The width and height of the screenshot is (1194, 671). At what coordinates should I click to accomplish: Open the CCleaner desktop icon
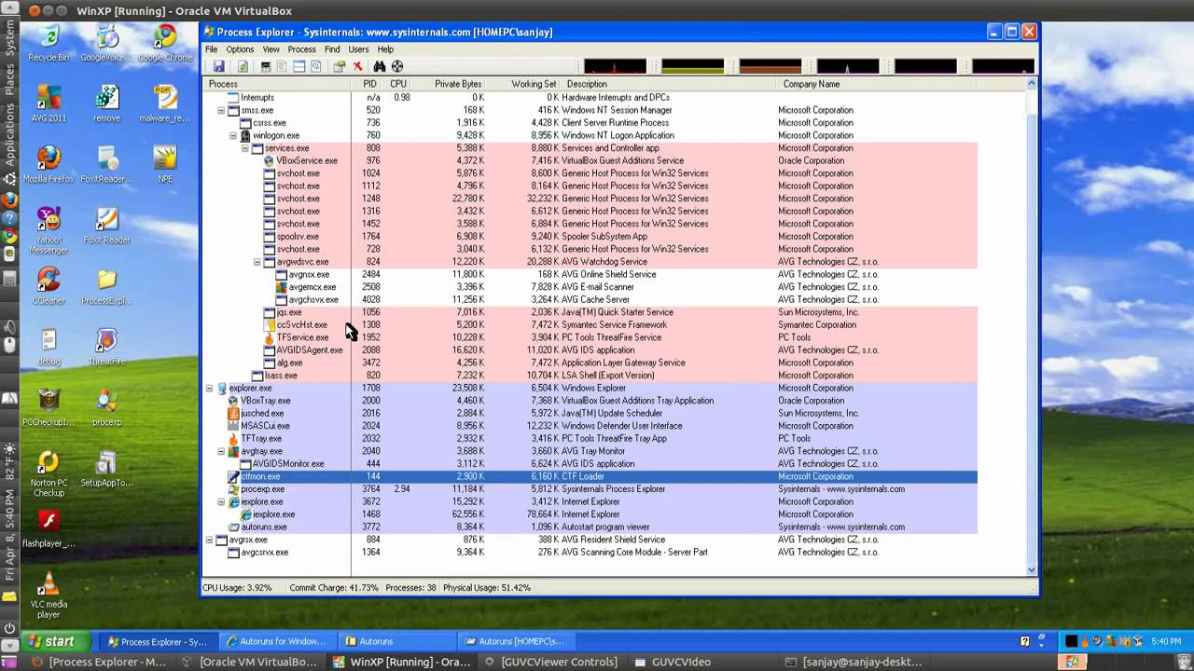[x=49, y=286]
